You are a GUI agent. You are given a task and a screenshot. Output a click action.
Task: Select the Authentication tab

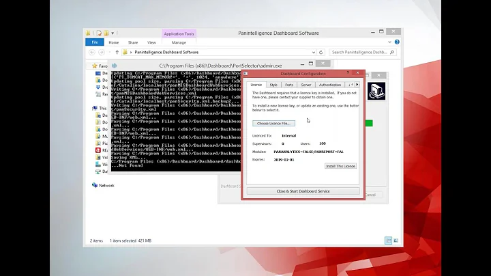tap(330, 85)
